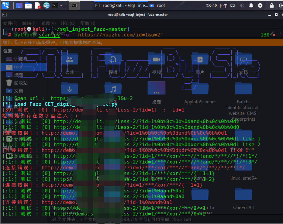
Task: Open the 文件(F) menu
Action: tap(10, 23)
